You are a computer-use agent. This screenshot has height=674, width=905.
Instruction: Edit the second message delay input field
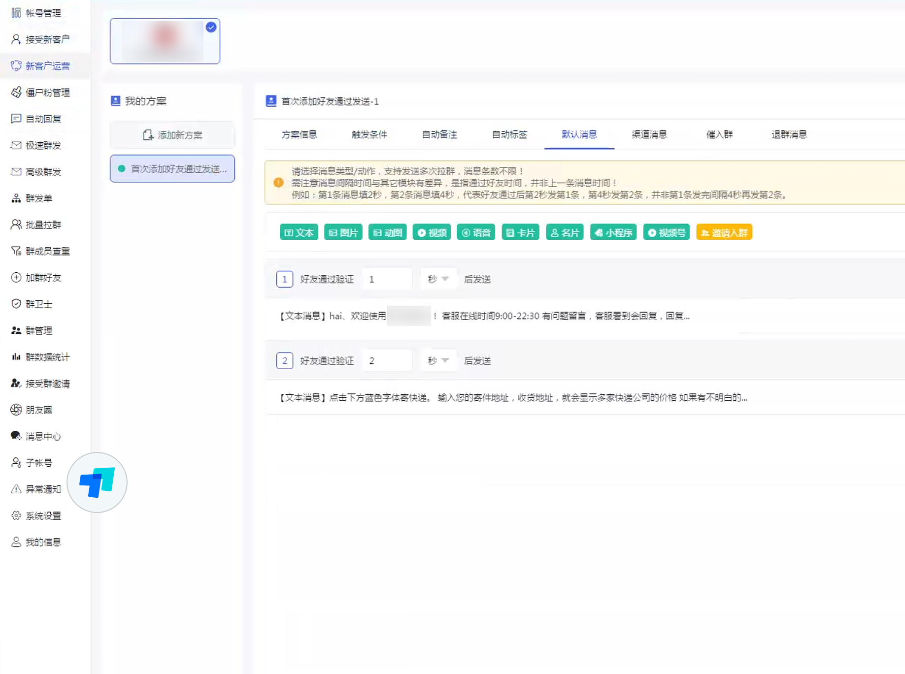(387, 360)
